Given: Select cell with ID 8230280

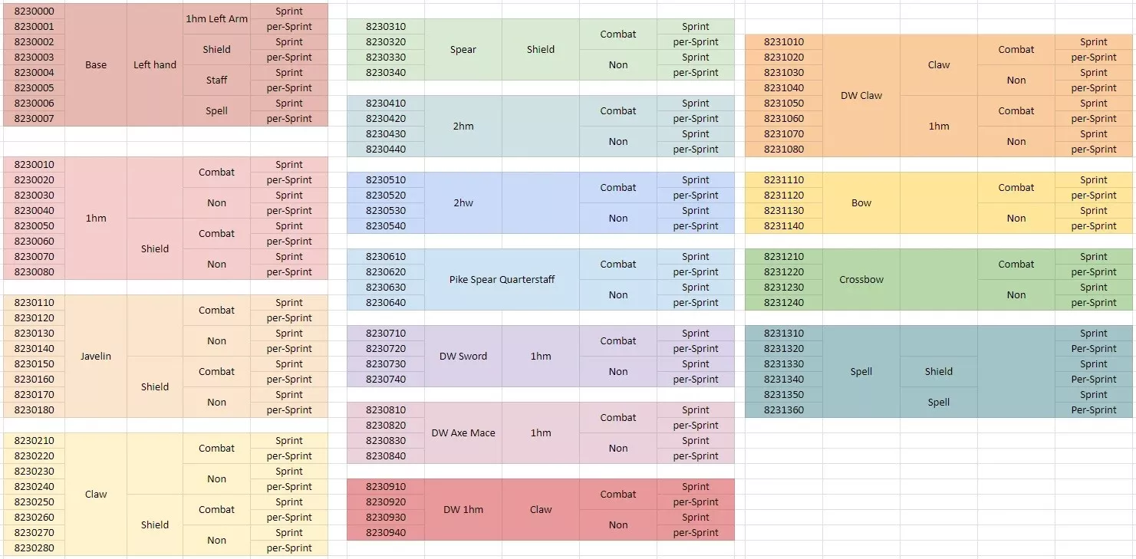Looking at the screenshot, I should coord(34,547).
